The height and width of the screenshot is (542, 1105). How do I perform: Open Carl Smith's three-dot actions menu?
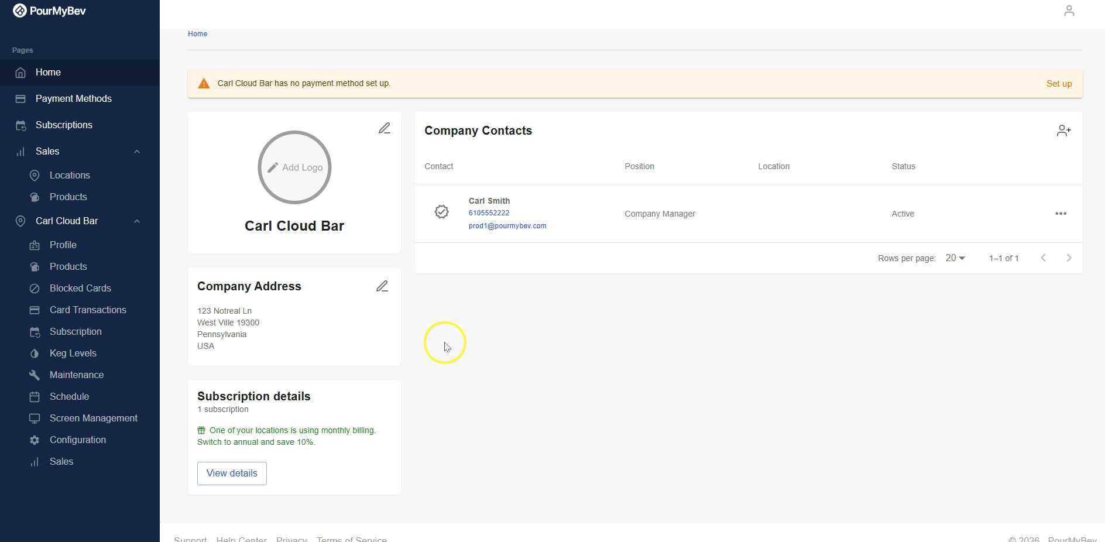tap(1061, 214)
